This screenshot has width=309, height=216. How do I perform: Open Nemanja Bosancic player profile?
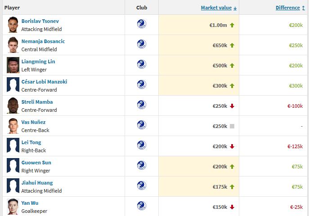point(43,41)
